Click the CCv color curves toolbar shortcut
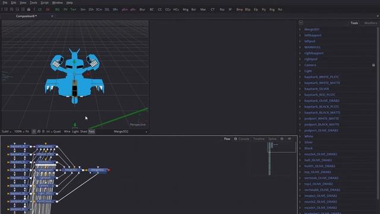Viewport: 380px width, 214px height. [x=167, y=10]
